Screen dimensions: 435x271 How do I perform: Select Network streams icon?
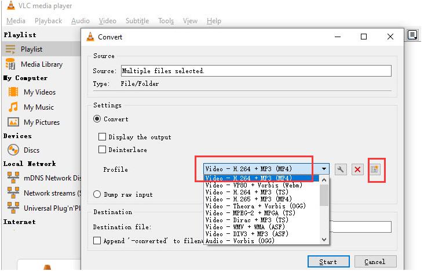[13, 193]
